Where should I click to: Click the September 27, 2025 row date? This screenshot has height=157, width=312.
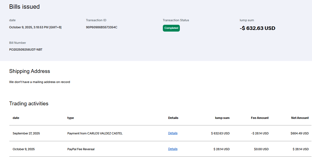point(26,133)
